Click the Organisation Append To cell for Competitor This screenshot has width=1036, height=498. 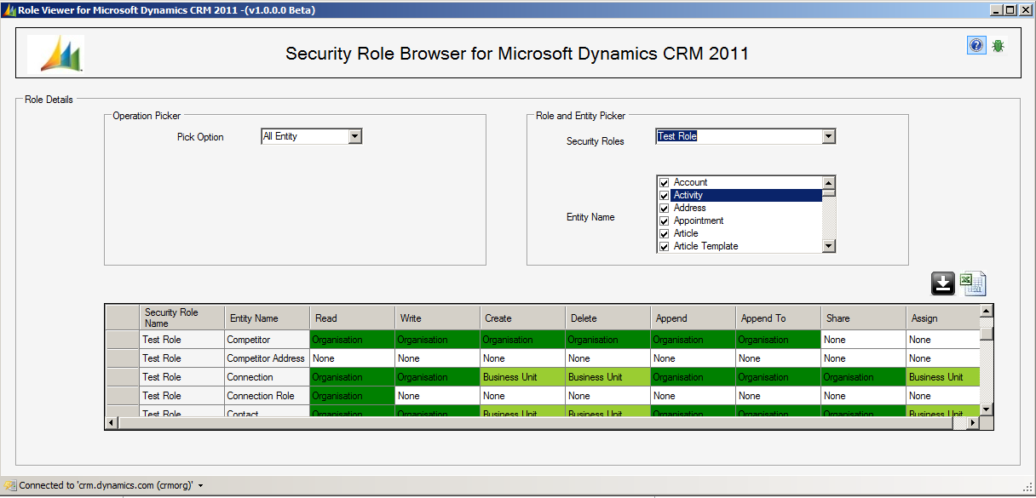click(x=778, y=339)
